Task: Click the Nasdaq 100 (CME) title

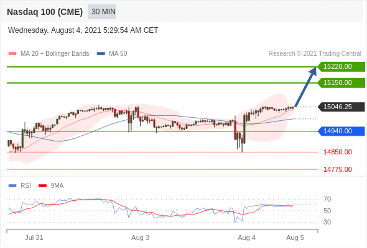Action: 45,12
